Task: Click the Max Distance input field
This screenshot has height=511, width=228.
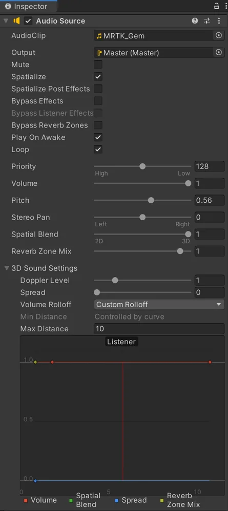Action: coord(159,329)
